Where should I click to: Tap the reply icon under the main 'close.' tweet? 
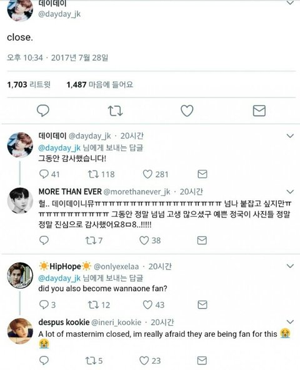(43, 111)
